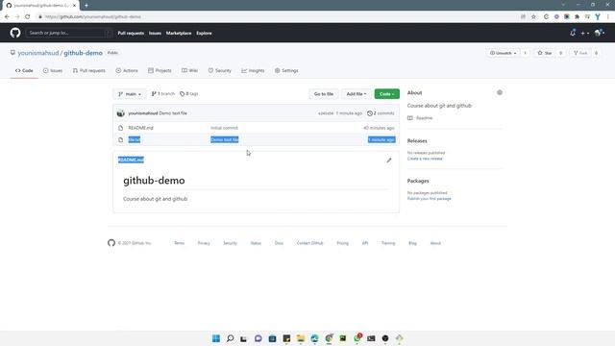Open the younismahsud owner link

click(38, 53)
